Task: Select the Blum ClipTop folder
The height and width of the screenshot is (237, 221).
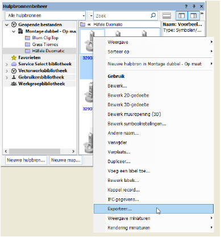Action: [x=45, y=38]
